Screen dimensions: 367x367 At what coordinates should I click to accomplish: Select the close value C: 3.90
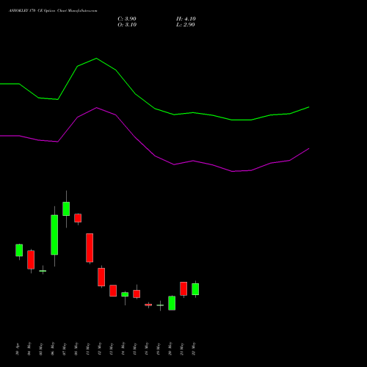point(127,19)
